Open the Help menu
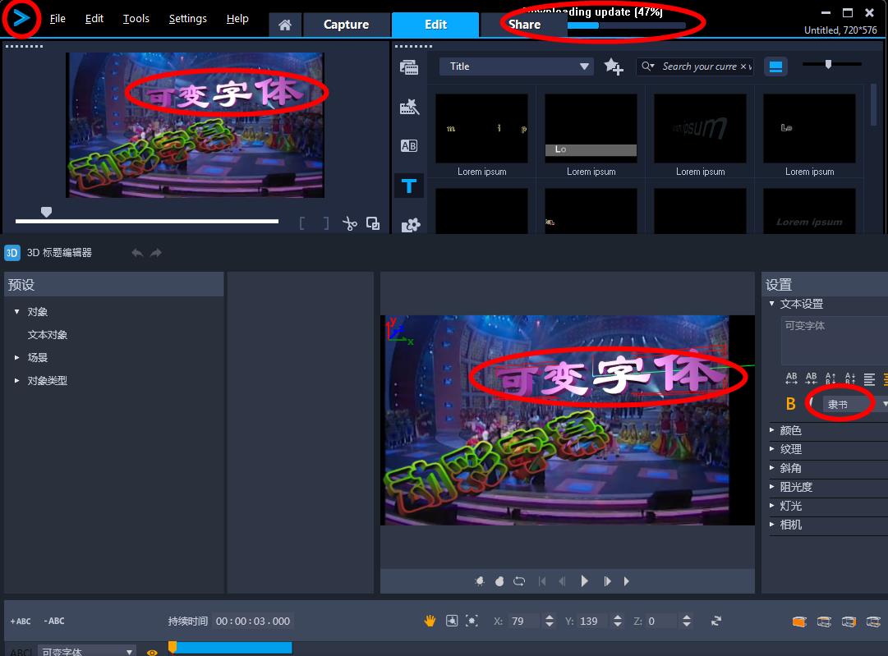 (237, 19)
